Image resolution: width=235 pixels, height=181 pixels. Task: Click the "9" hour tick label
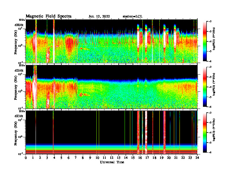[x=90, y=158]
